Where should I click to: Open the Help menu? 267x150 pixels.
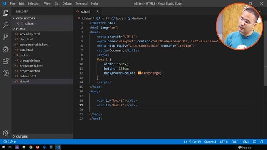tap(94, 3)
